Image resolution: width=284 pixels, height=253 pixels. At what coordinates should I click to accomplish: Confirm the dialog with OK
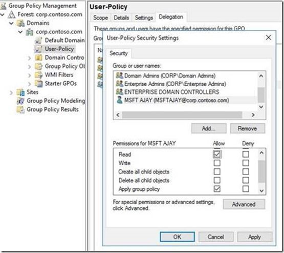[177, 237]
